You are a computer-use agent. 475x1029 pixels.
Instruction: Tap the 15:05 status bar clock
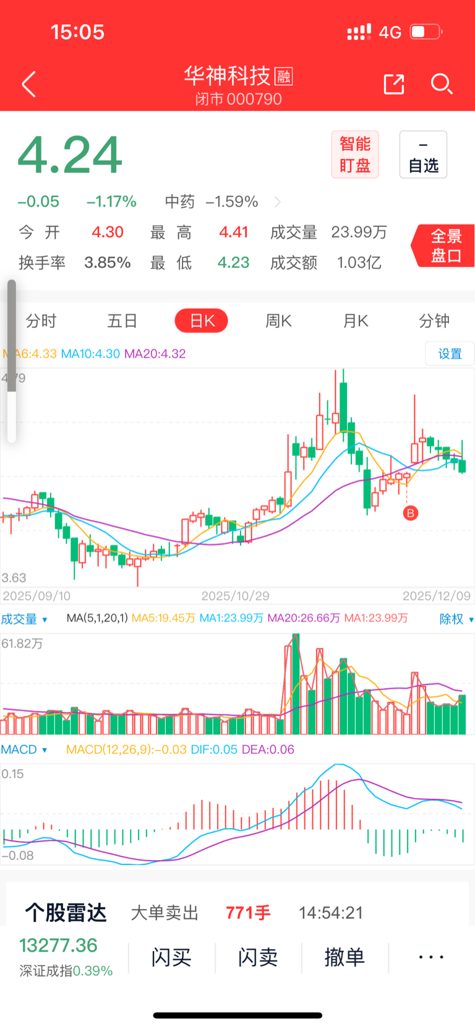[x=77, y=32]
